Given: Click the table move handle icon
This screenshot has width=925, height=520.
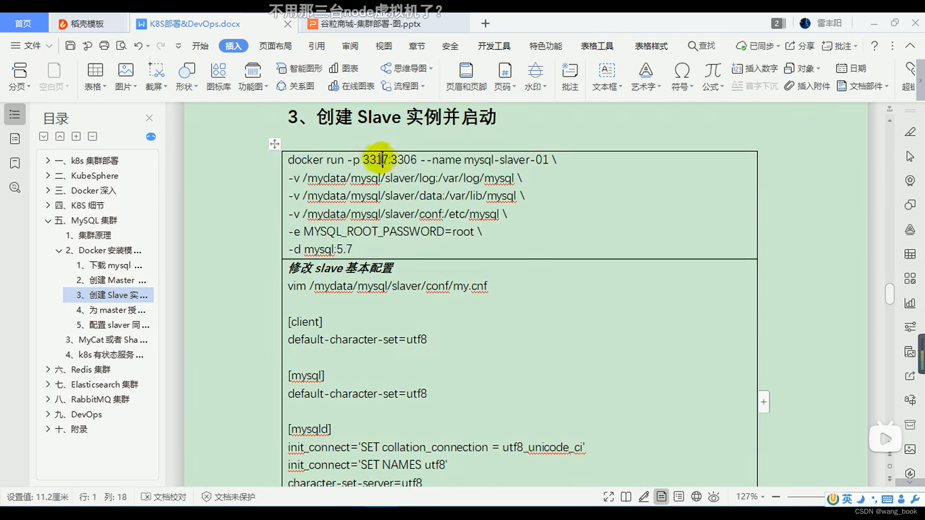Looking at the screenshot, I should (x=275, y=143).
